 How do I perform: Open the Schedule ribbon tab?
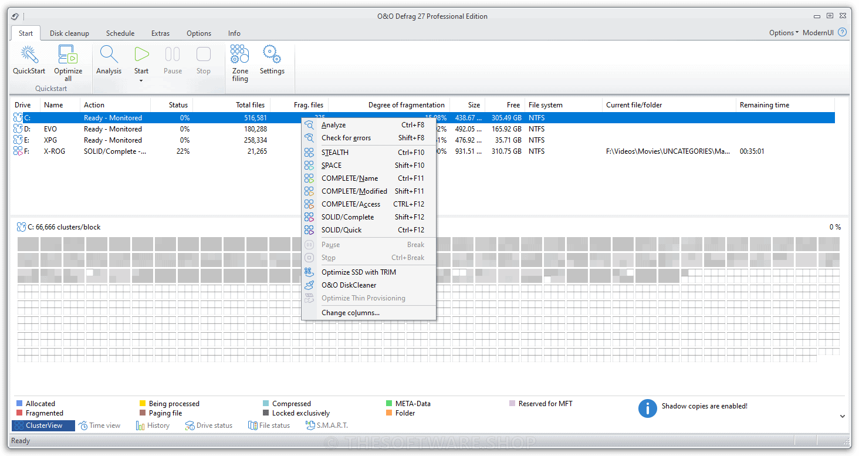click(120, 33)
